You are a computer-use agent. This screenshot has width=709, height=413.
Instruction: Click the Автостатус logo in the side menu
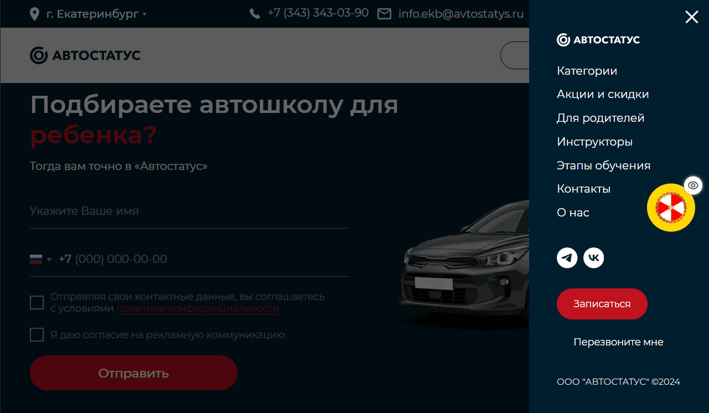pyautogui.click(x=598, y=40)
